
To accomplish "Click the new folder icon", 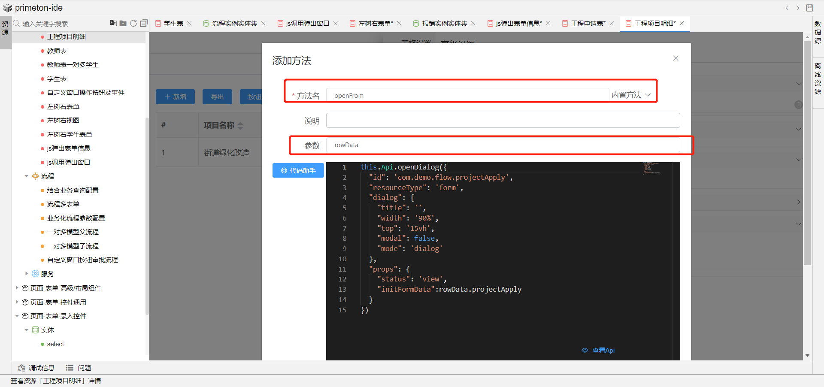I will [123, 23].
